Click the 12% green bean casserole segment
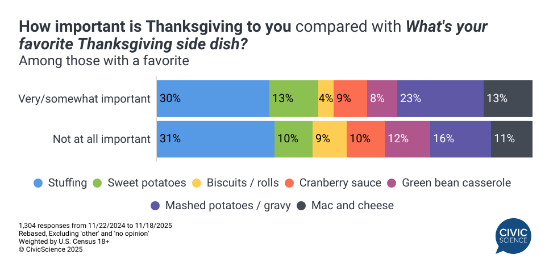 point(407,139)
